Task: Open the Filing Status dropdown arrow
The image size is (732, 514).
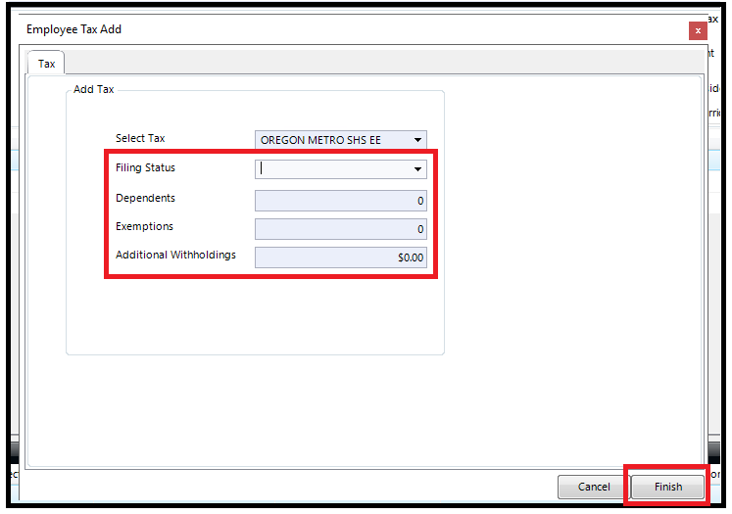Action: point(417,169)
